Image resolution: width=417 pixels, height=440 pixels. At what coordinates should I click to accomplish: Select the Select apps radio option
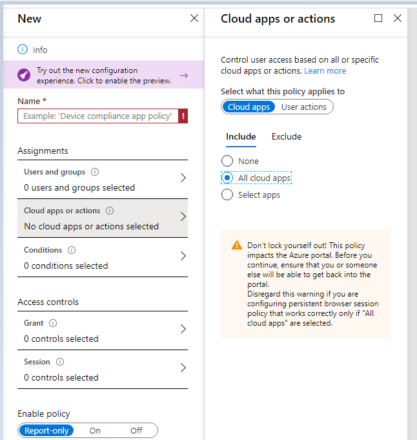[x=227, y=194]
